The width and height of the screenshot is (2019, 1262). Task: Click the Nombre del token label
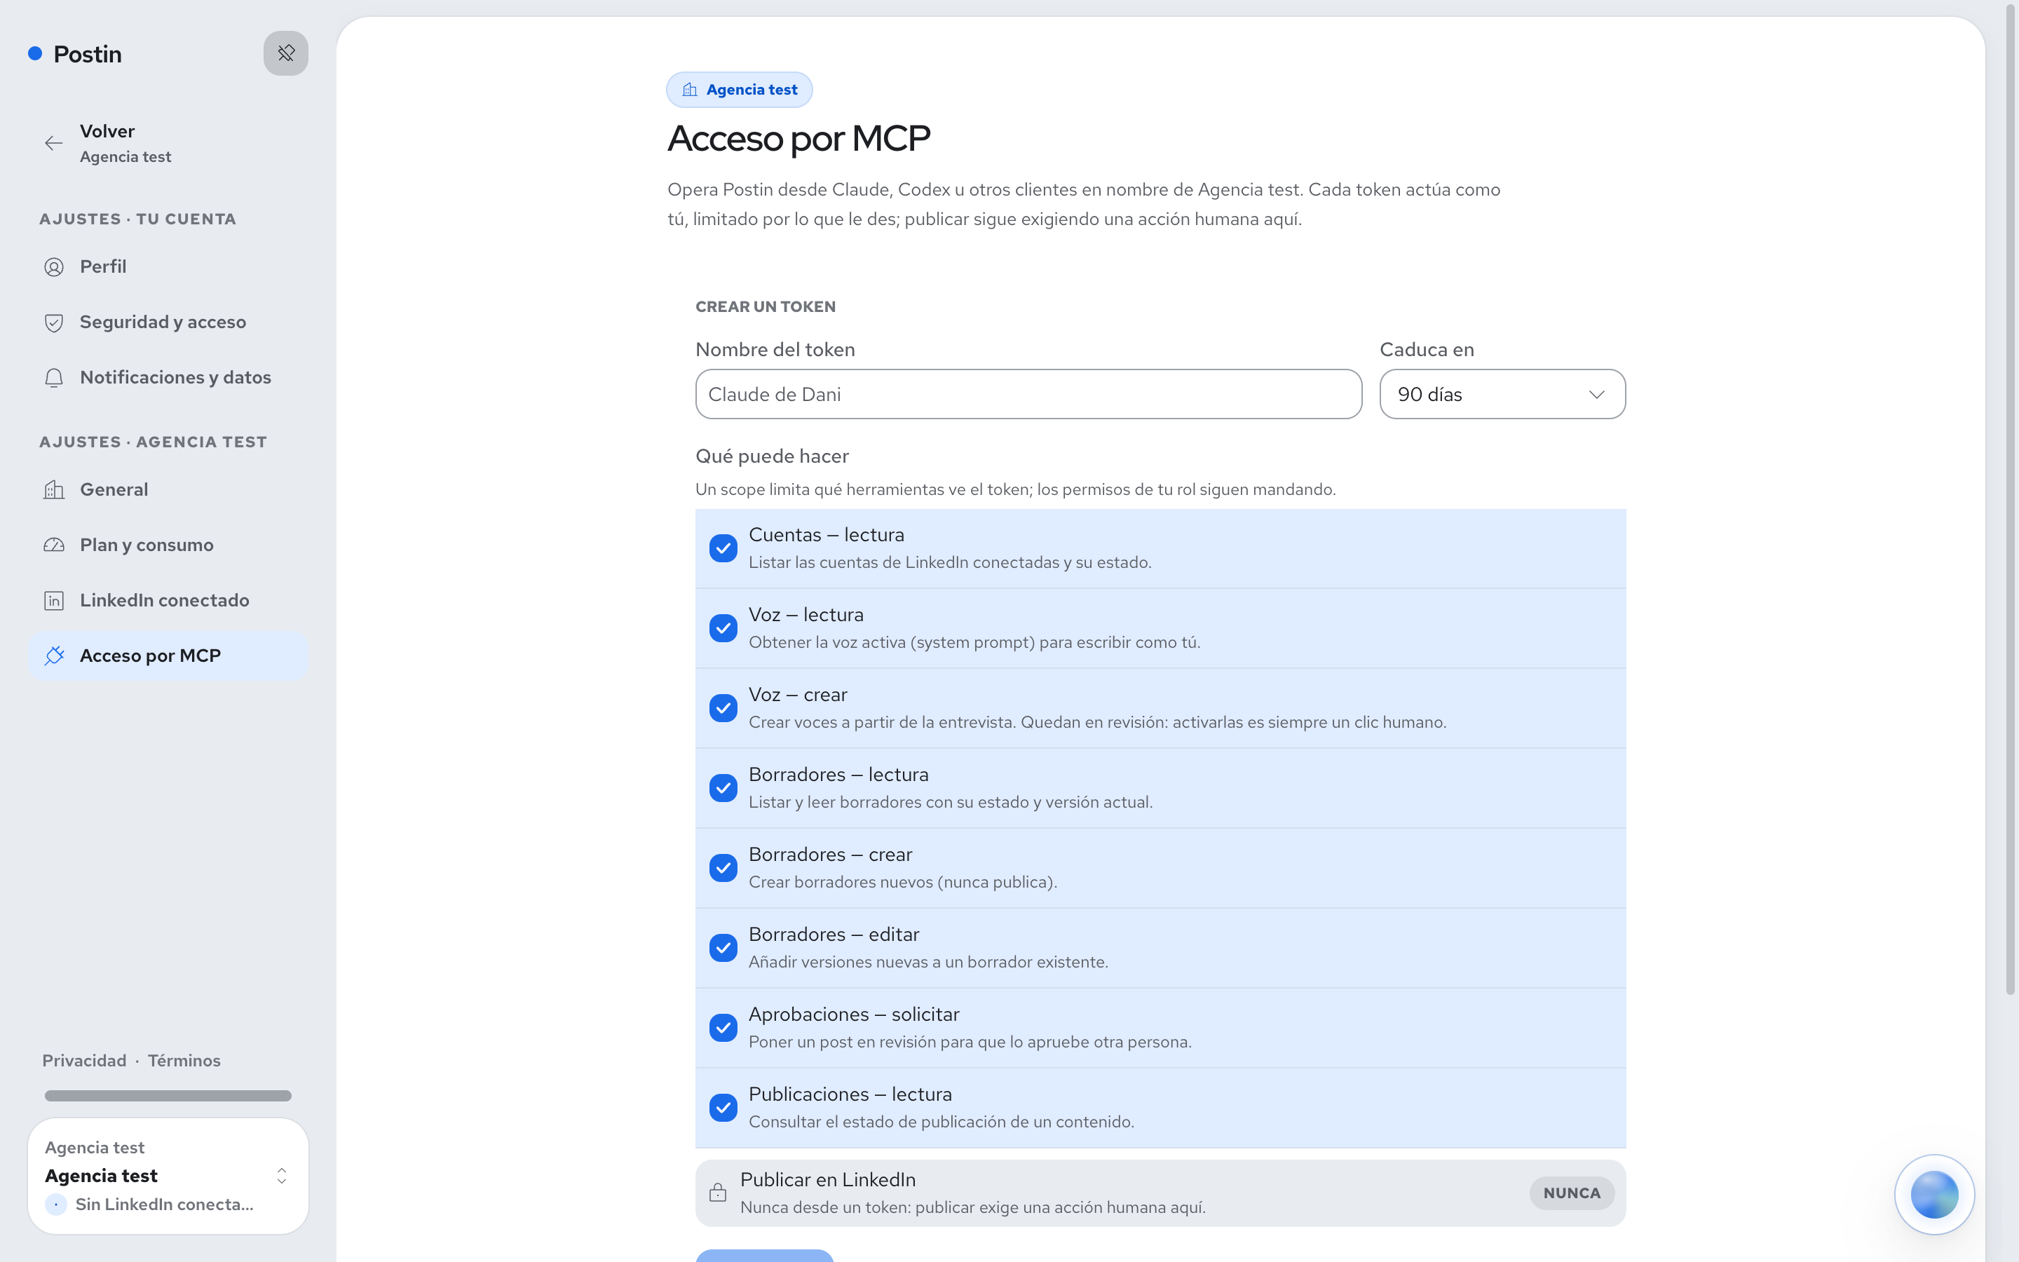(775, 350)
